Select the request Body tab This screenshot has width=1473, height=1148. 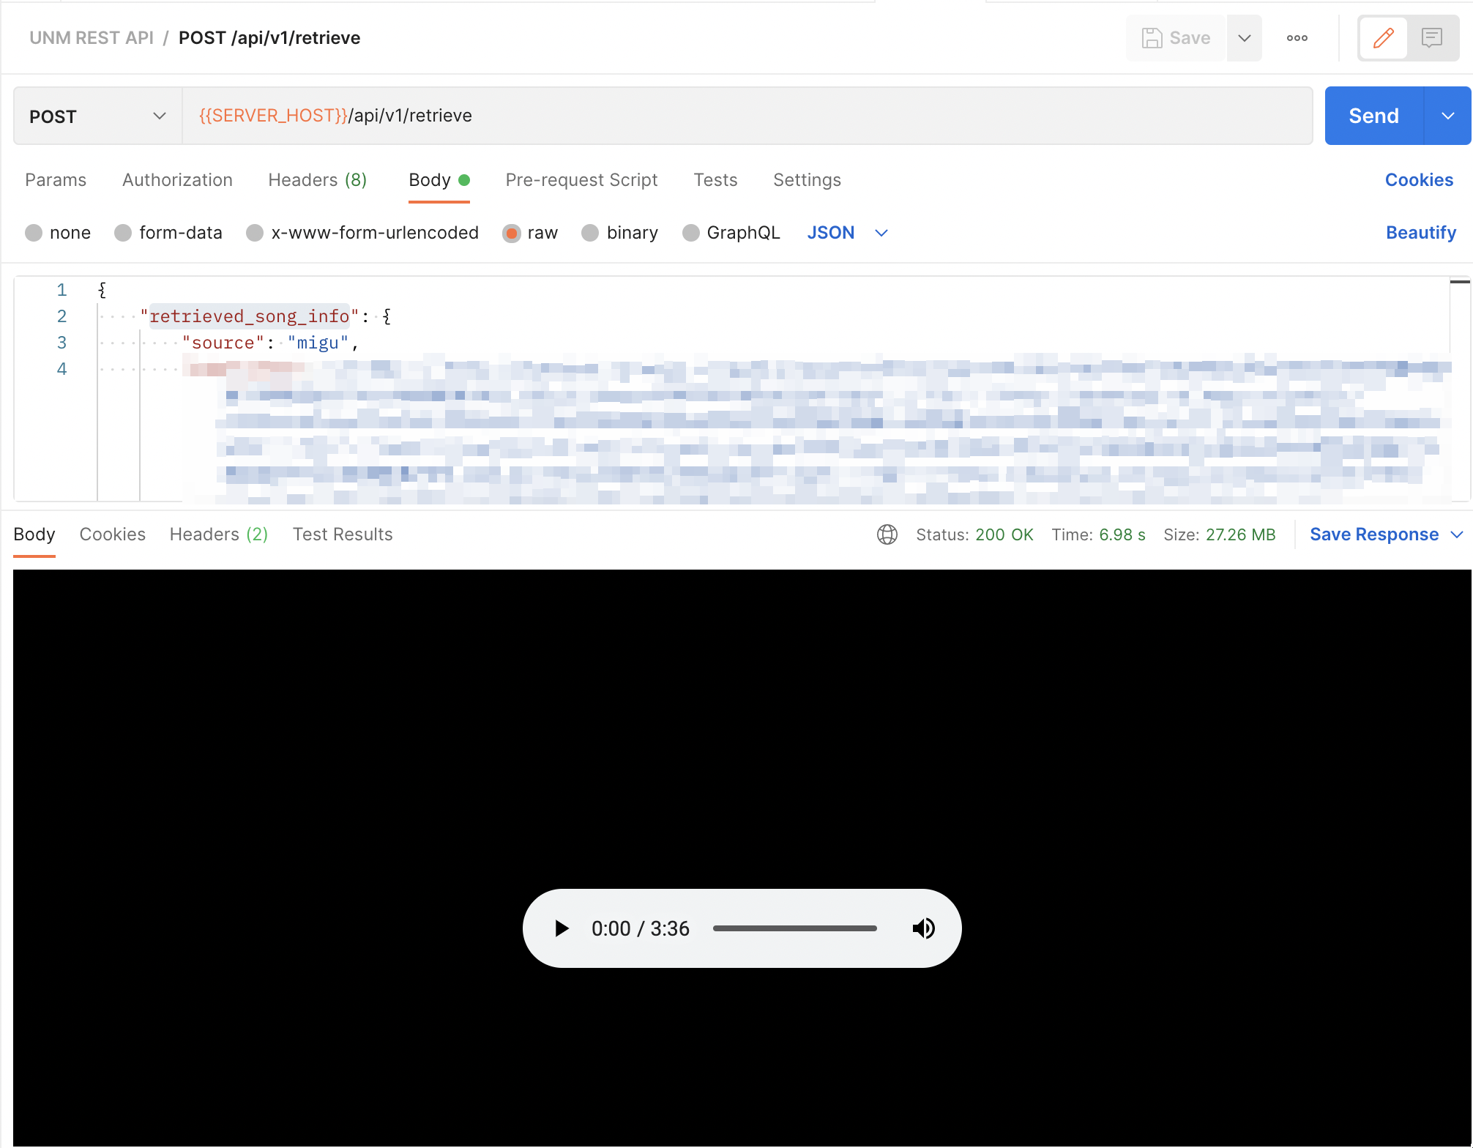coord(439,180)
